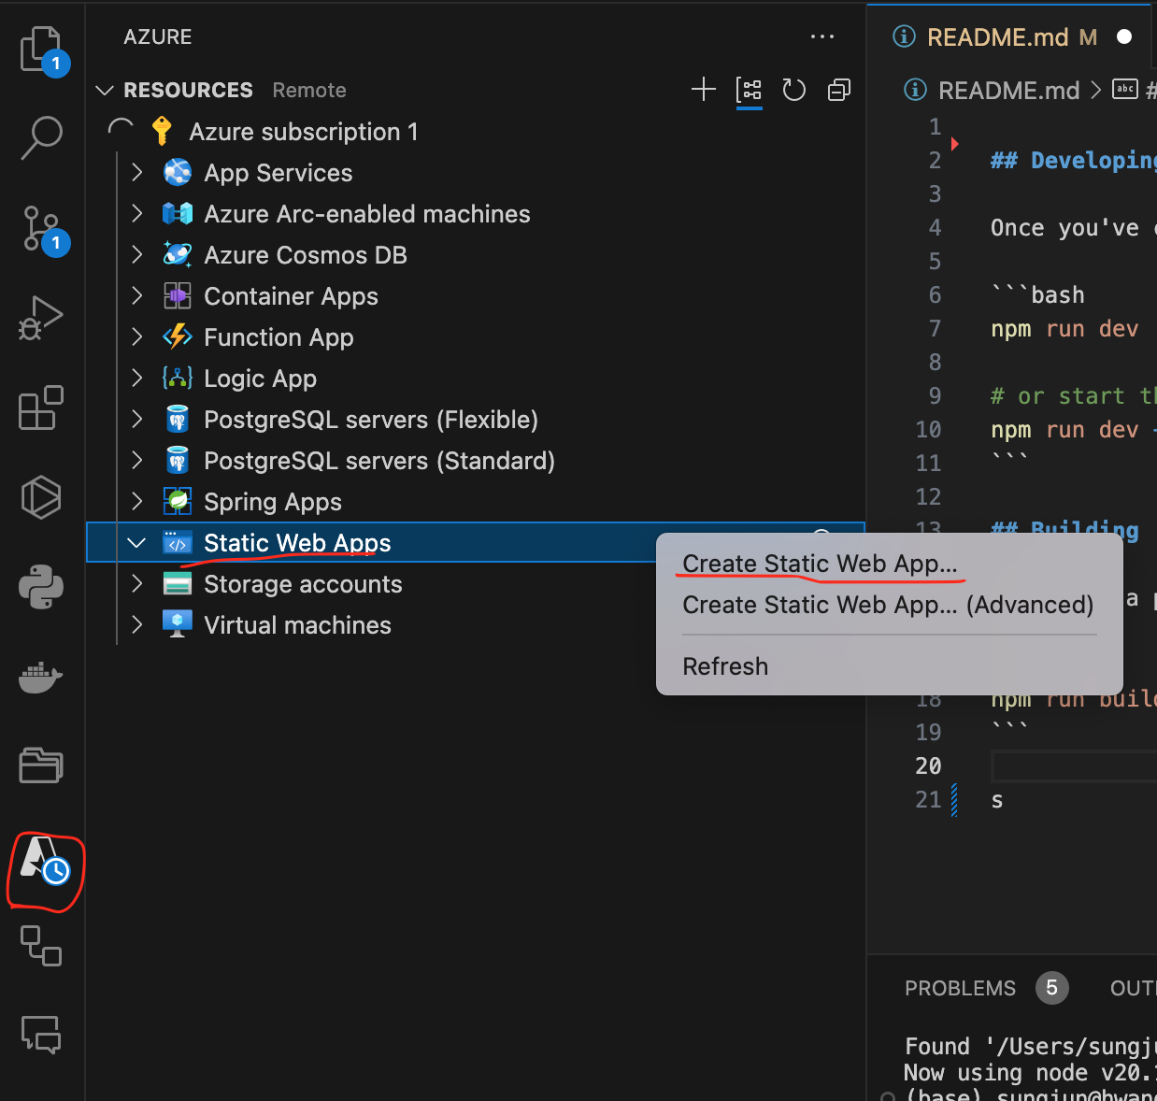The height and width of the screenshot is (1101, 1157).
Task: Click the Logic App braces icon
Action: tap(178, 378)
